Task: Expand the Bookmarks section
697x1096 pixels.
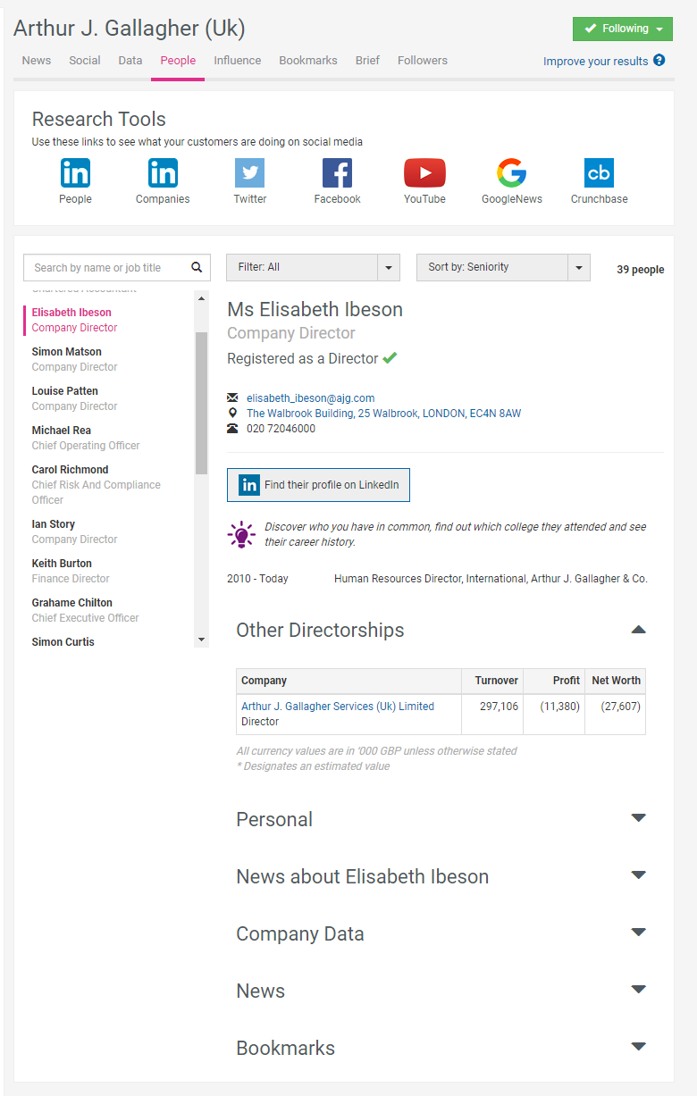Action: (x=638, y=1047)
